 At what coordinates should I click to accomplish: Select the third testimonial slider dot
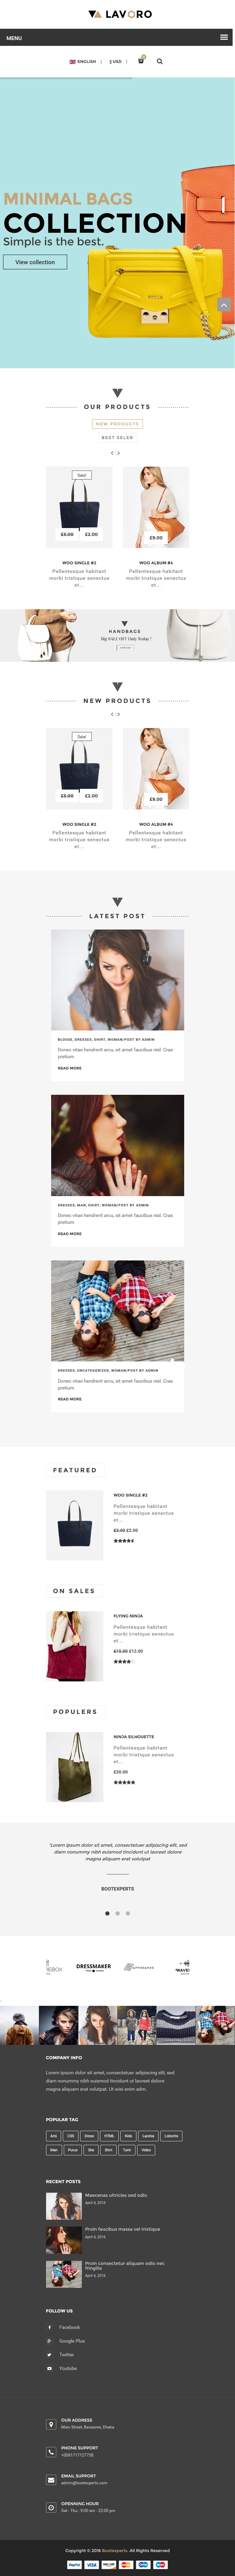[x=128, y=1913]
